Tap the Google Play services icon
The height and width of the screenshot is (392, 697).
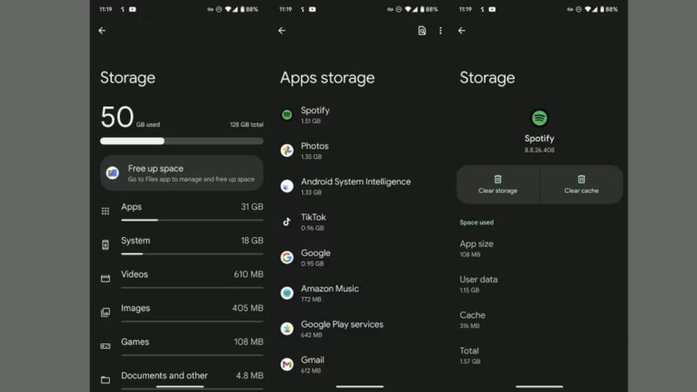287,329
